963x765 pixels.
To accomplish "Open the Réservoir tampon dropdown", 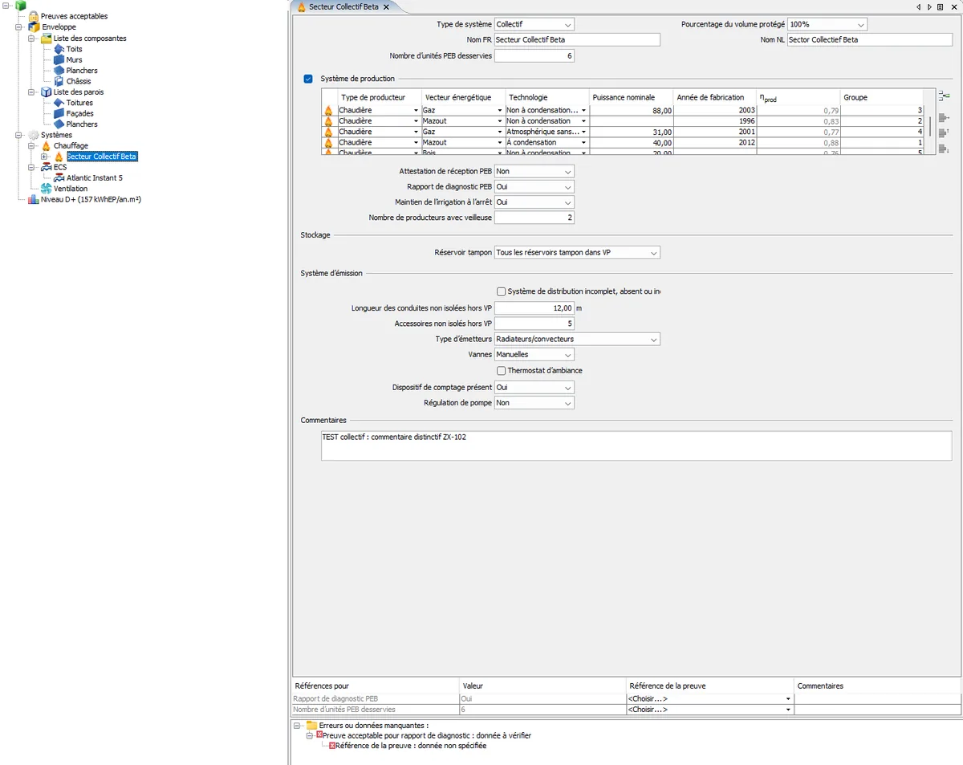I will pos(577,253).
